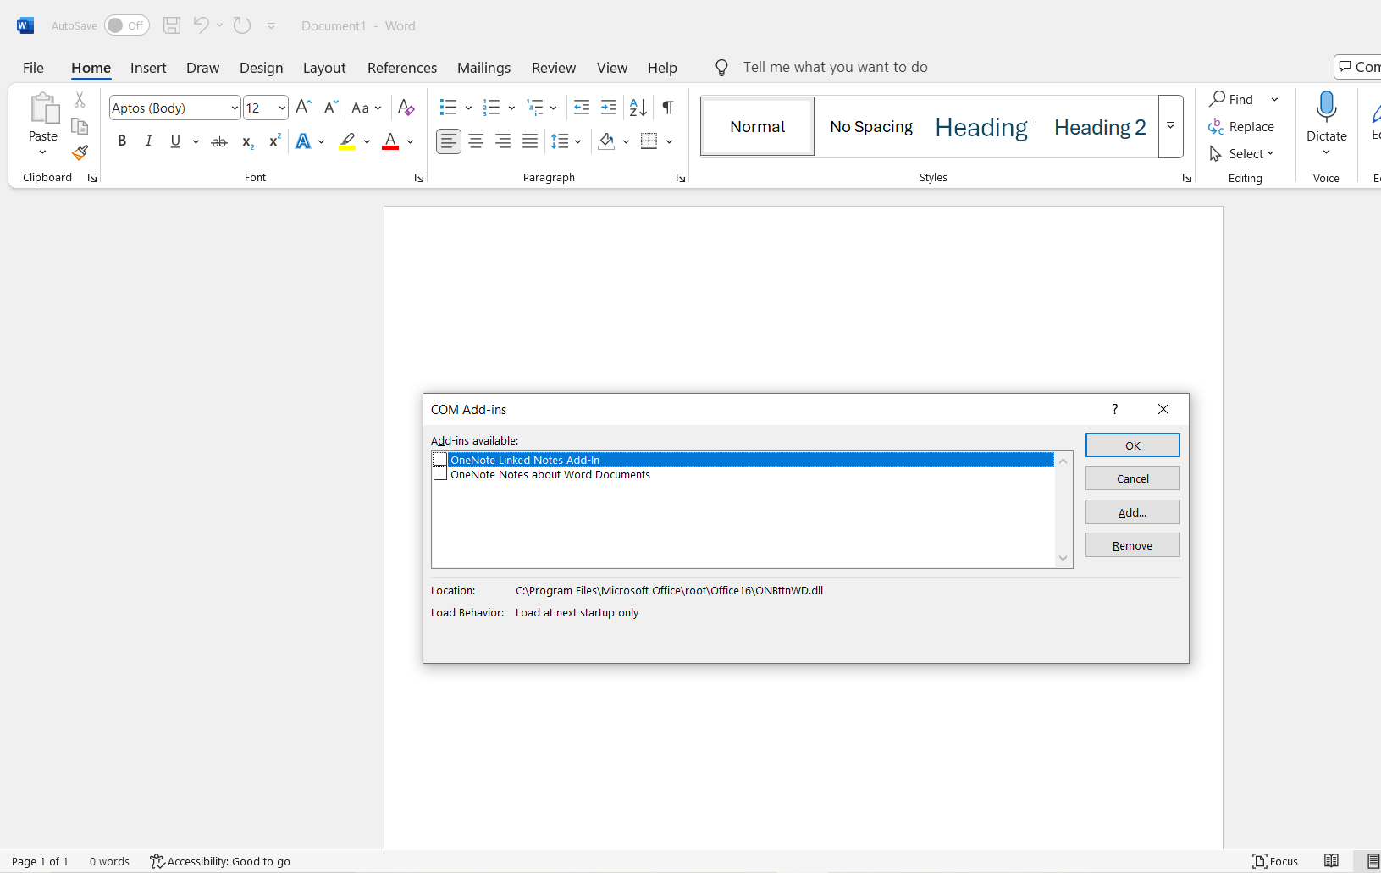Viewport: 1381px width, 873px height.
Task: Open Font dialog launcher
Action: click(419, 178)
